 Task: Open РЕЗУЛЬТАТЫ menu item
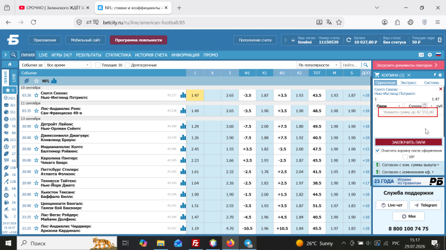pos(88,55)
